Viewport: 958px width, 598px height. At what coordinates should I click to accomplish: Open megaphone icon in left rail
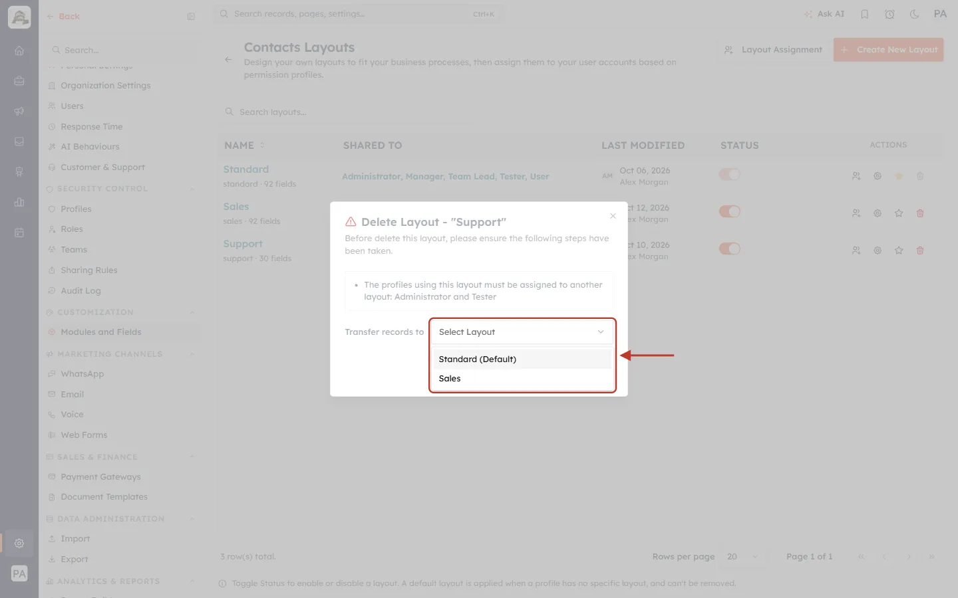(x=19, y=111)
